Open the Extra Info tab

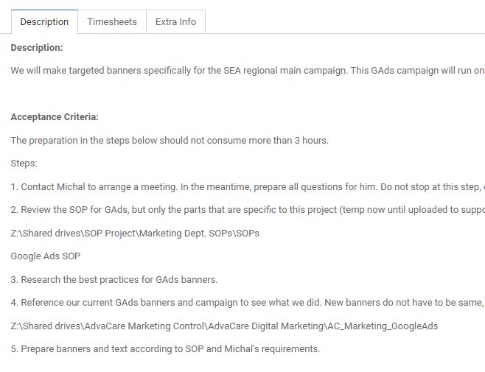175,22
